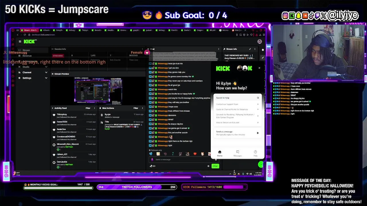Click the STREAMING status badge
367x206 pixels.
pyautogui.click(x=58, y=56)
